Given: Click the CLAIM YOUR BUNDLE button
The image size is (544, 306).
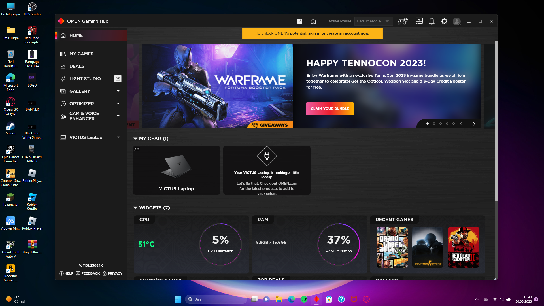Looking at the screenshot, I should coord(330,109).
